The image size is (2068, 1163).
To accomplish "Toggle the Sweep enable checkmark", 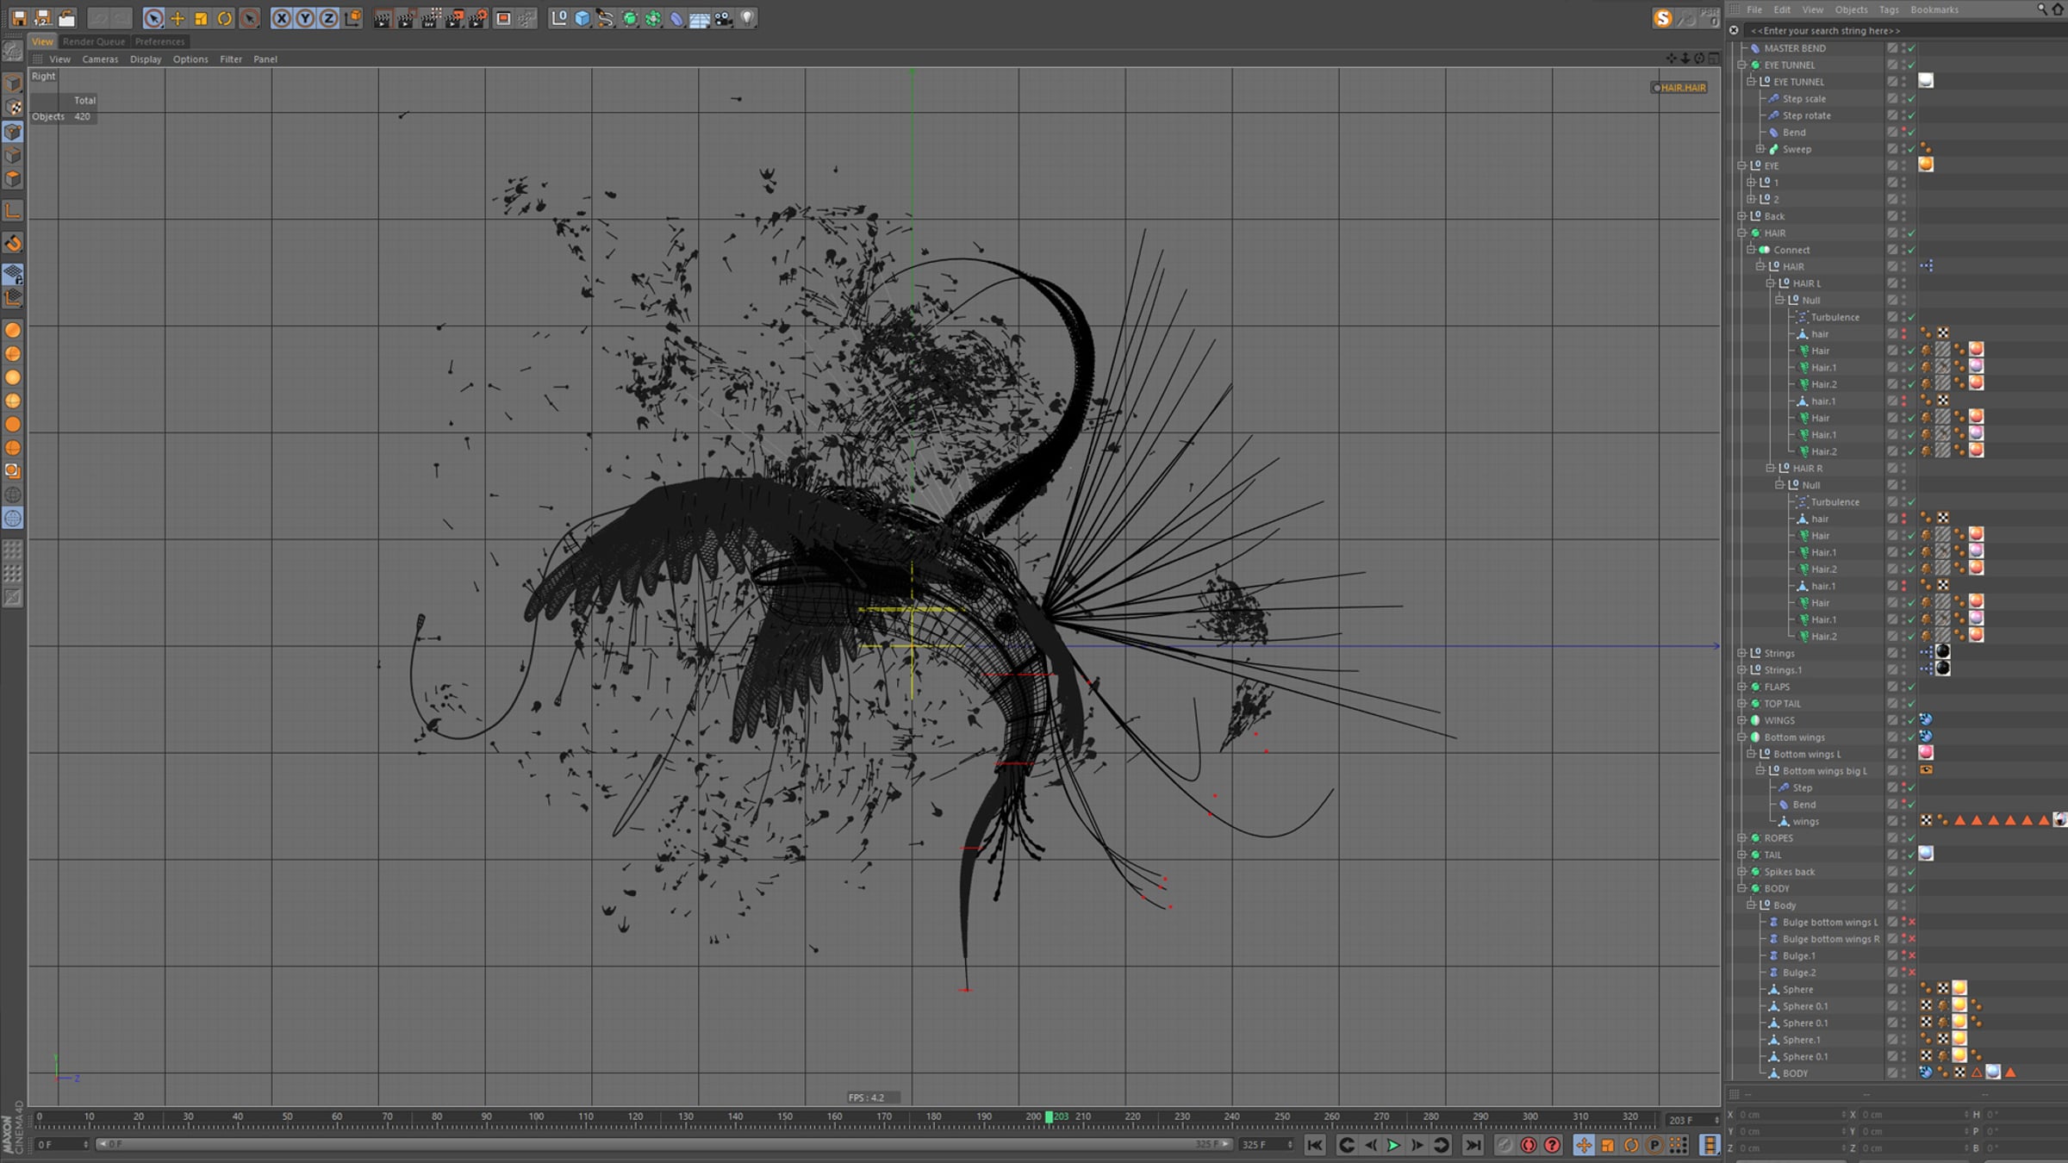I will [1912, 149].
